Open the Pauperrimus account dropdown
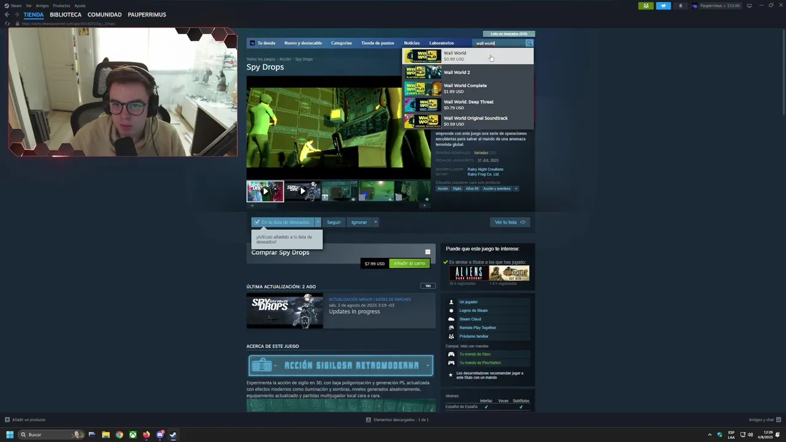Screen dimensions: 786x442 point(716,6)
